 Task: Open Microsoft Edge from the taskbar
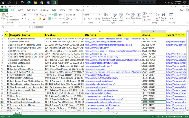[x=29, y=2]
